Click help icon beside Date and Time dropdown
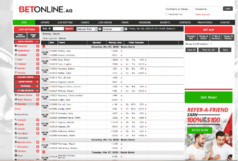The height and width of the screenshot is (161, 238). (100, 29)
